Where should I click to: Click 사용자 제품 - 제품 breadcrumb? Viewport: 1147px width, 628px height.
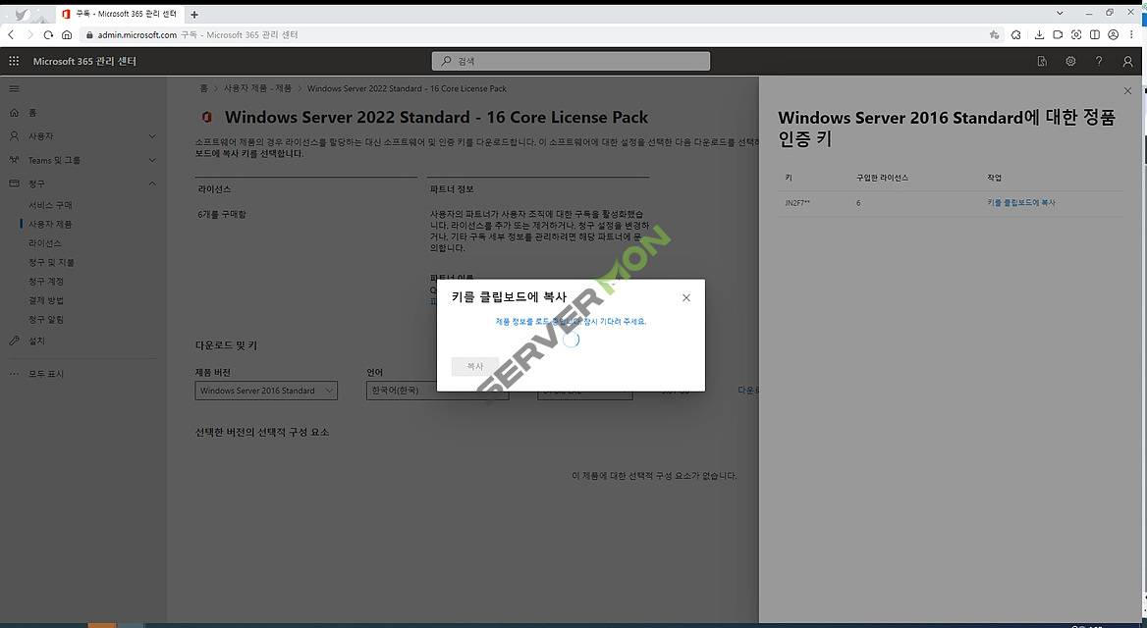pos(257,88)
